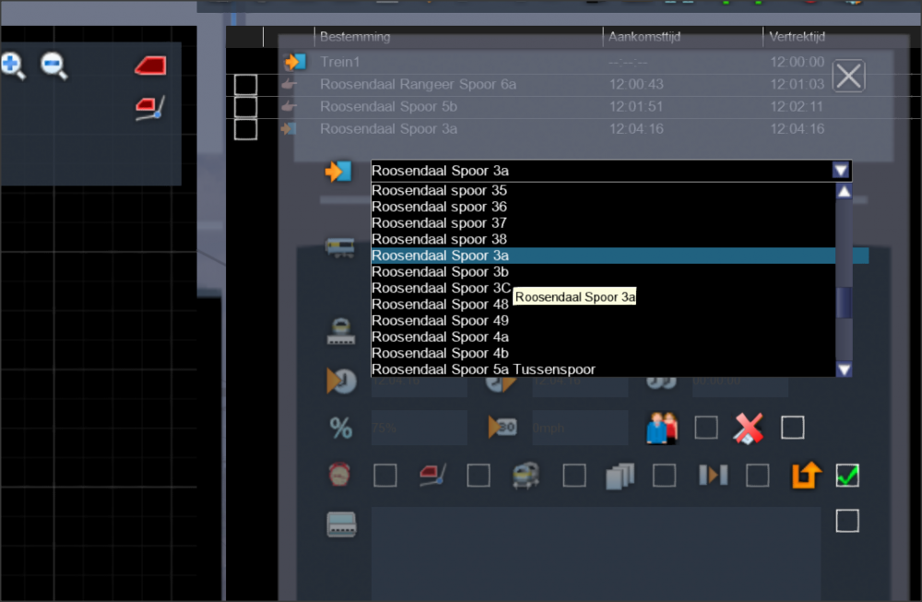Tick the checkbox beside the alarm clock
Image resolution: width=922 pixels, height=602 pixels.
[x=385, y=476]
